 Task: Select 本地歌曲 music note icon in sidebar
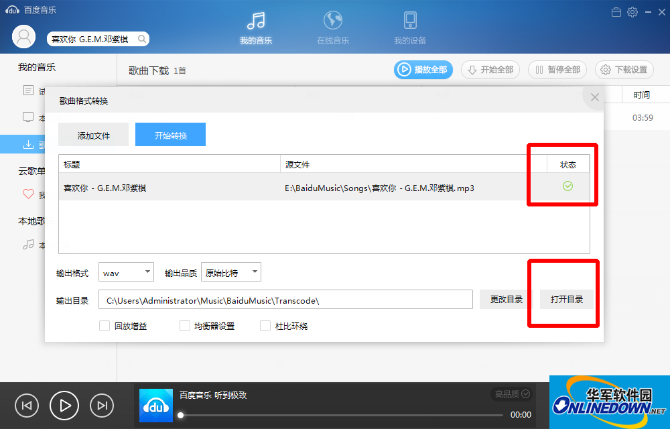coord(29,245)
